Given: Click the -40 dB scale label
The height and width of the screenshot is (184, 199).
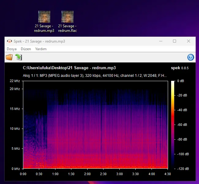Looking at the screenshot, I should click(182, 110).
